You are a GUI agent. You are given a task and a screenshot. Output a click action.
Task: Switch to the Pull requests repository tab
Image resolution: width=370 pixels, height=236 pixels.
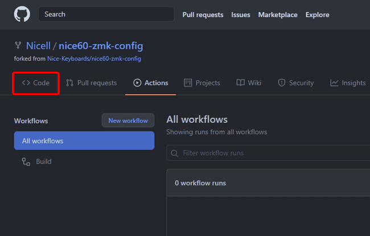point(91,83)
